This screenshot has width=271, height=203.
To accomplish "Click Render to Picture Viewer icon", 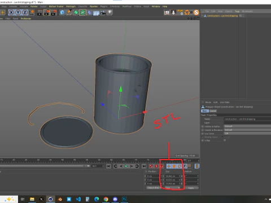I will coord(47,12).
